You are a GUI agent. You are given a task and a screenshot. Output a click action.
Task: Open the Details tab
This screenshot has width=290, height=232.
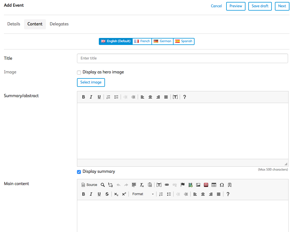point(14,24)
